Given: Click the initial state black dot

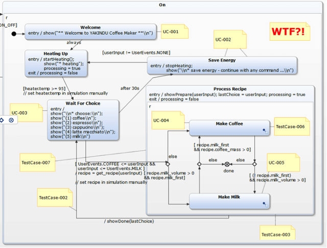Looking at the screenshot, I should pos(14,34).
